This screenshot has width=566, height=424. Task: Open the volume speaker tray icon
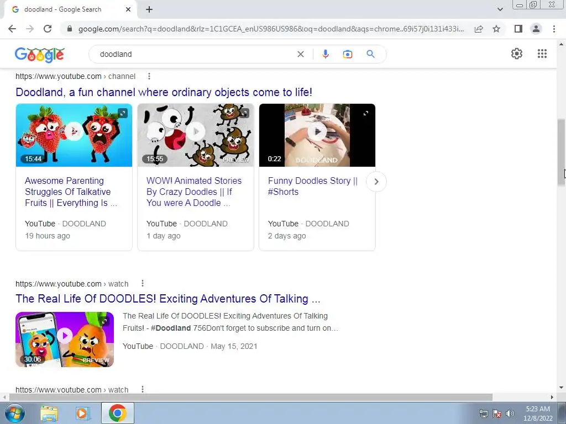coord(510,414)
